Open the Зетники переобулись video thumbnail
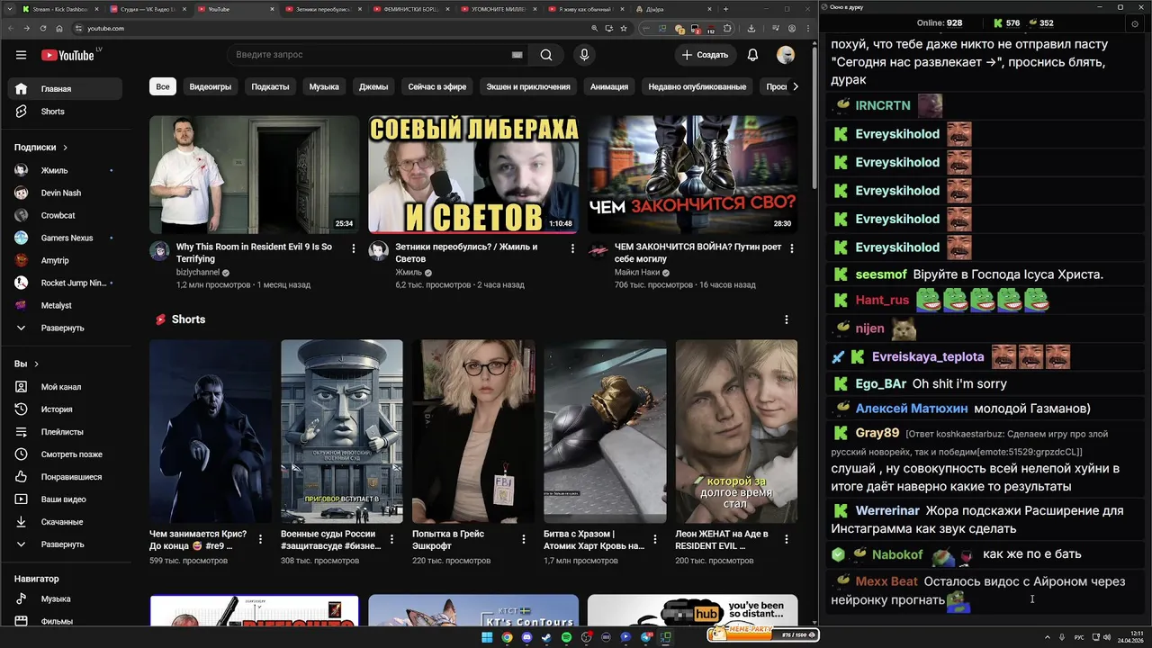The width and height of the screenshot is (1152, 648). point(473,174)
